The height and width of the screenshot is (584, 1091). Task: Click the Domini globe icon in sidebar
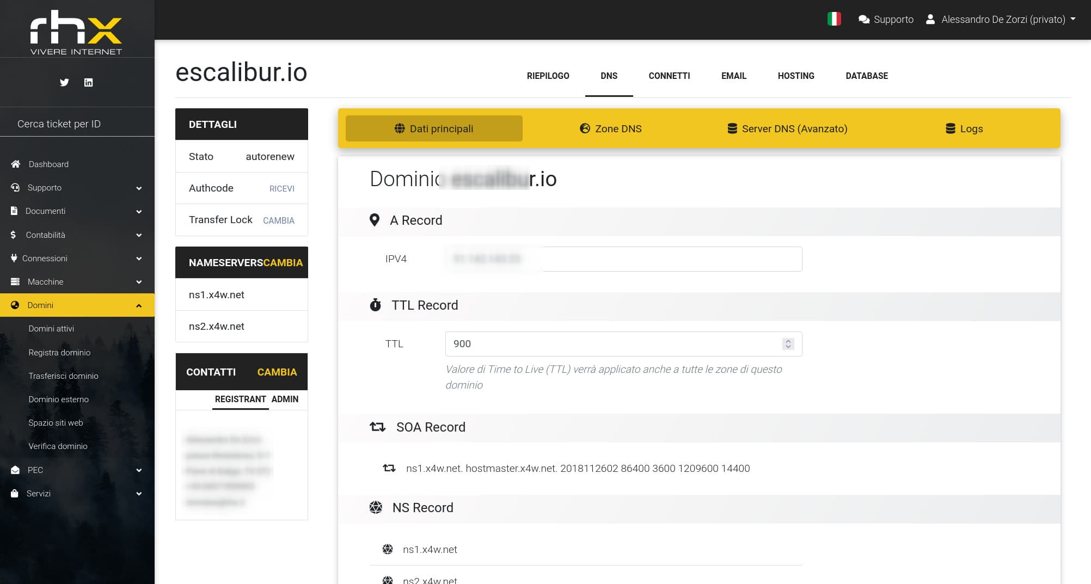click(x=15, y=305)
